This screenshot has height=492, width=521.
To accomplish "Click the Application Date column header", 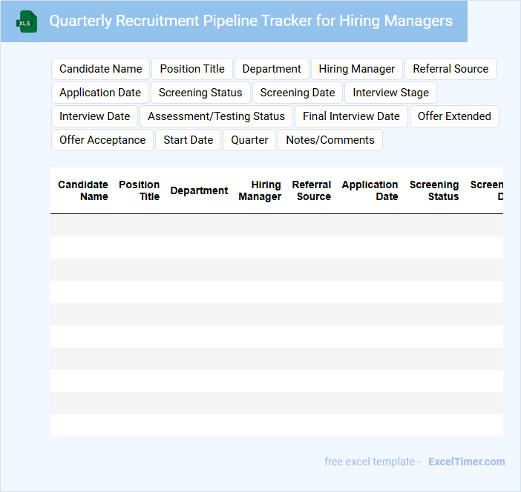I will click(370, 190).
